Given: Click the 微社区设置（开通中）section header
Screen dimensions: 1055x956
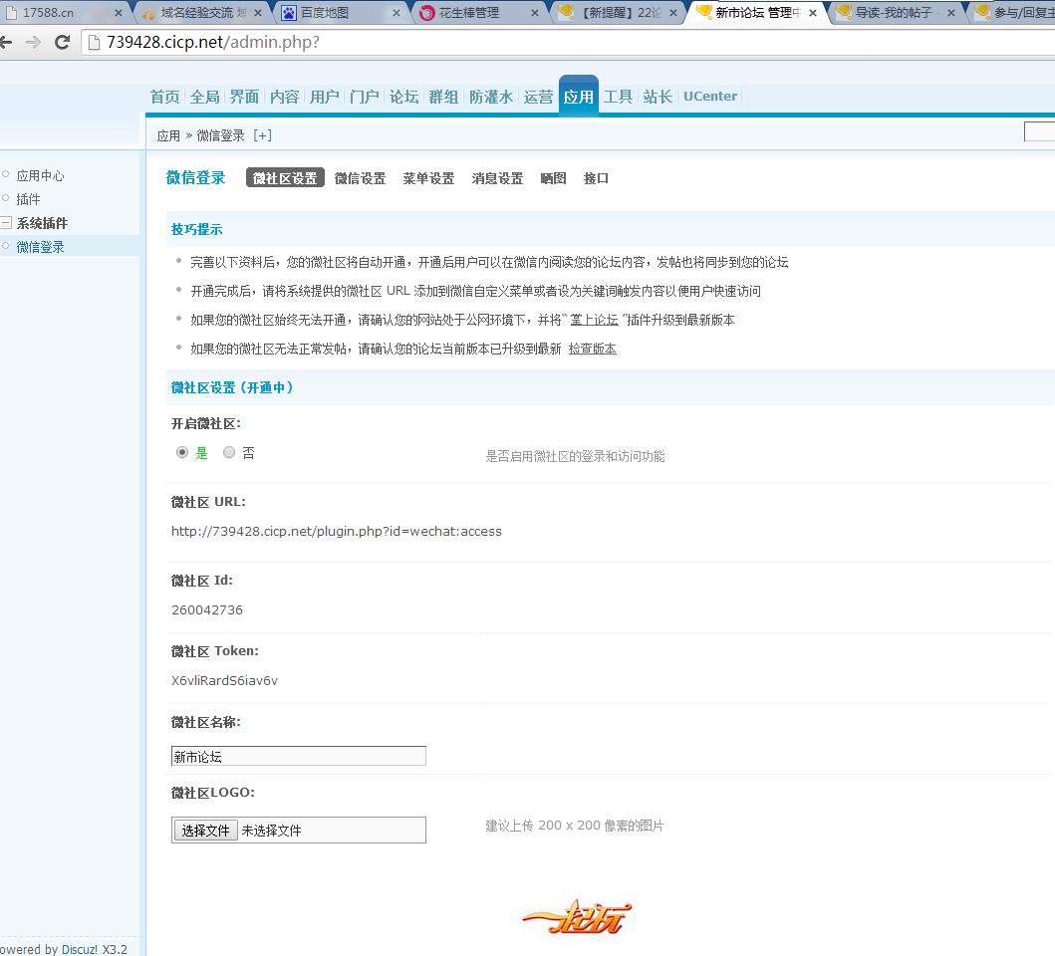Looking at the screenshot, I should tap(231, 387).
